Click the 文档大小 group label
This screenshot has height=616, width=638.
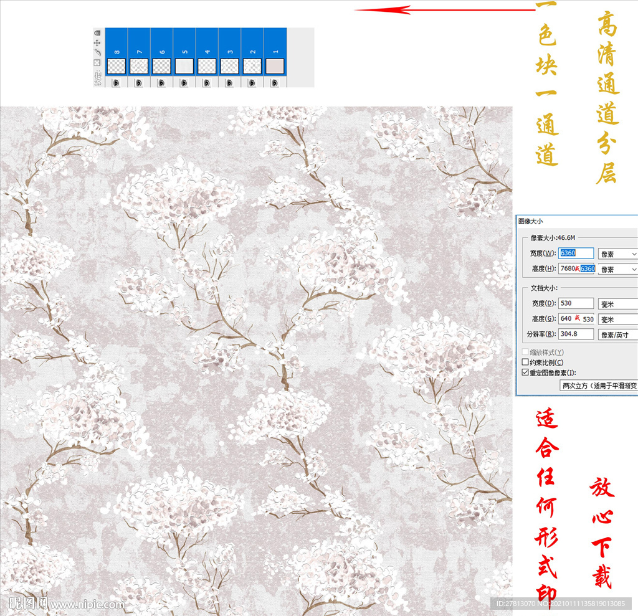point(544,288)
